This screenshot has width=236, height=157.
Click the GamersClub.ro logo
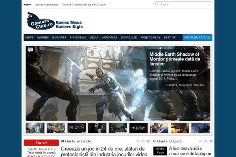point(55,21)
